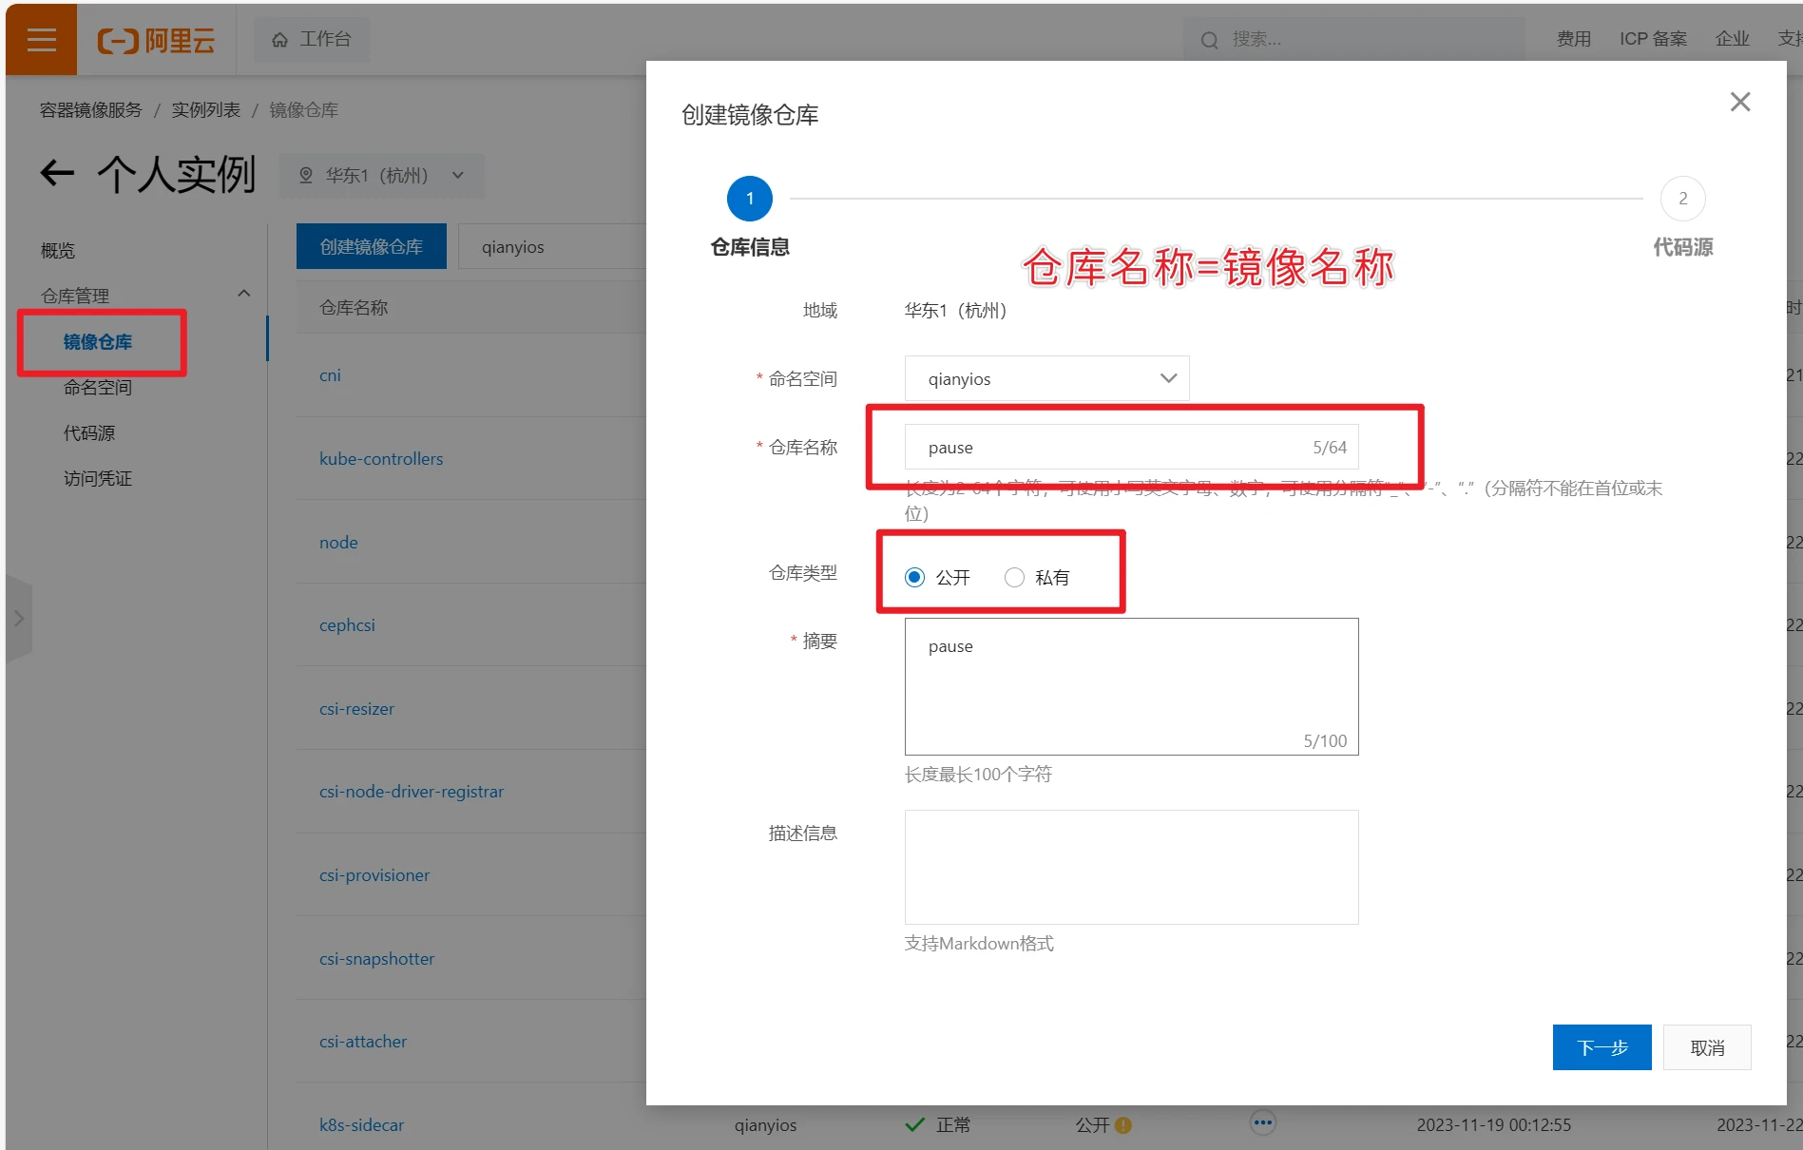The height and width of the screenshot is (1150, 1803).
Task: Click the orange info icon beside 公开
Action: click(x=1123, y=1125)
